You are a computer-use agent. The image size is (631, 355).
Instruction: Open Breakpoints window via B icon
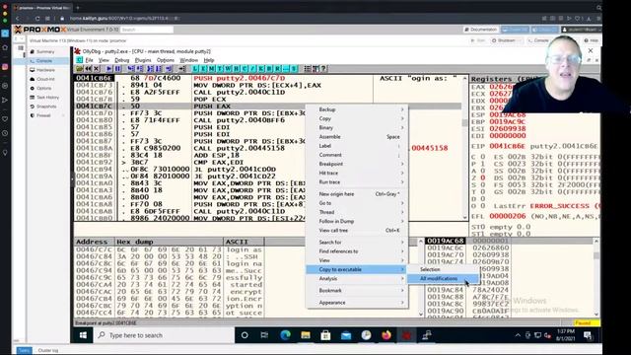269,69
